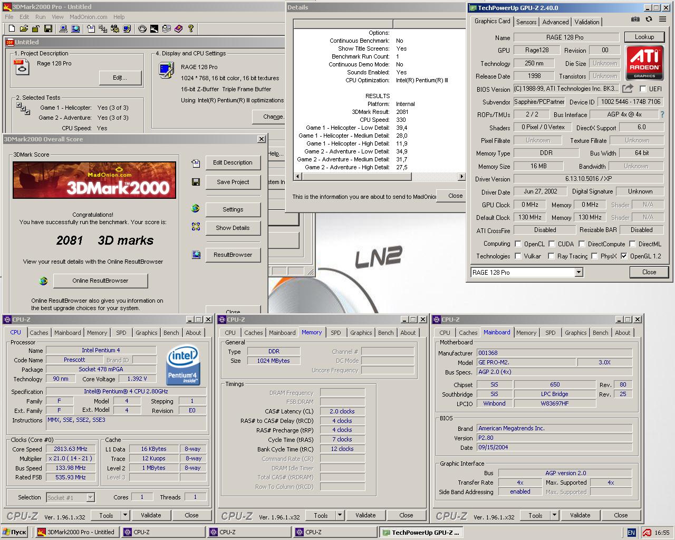Click the Edit... button in Project Description
The width and height of the screenshot is (675, 540).
coord(120,78)
